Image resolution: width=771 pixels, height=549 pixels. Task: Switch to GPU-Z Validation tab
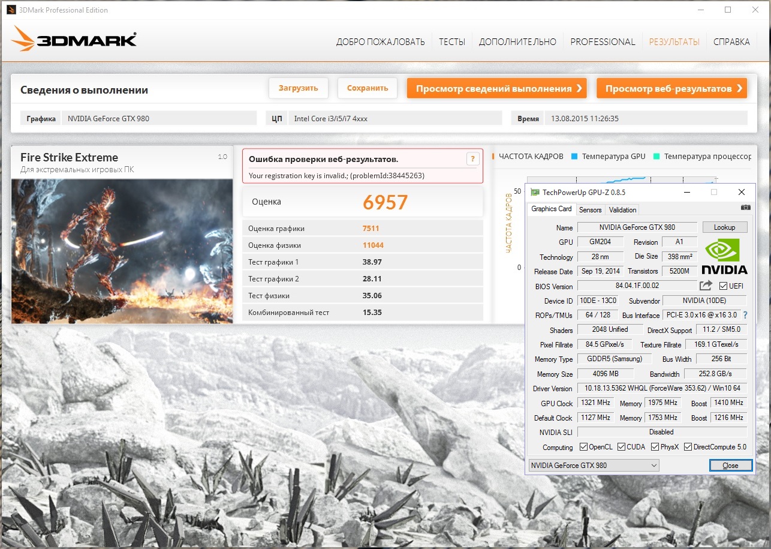[622, 209]
